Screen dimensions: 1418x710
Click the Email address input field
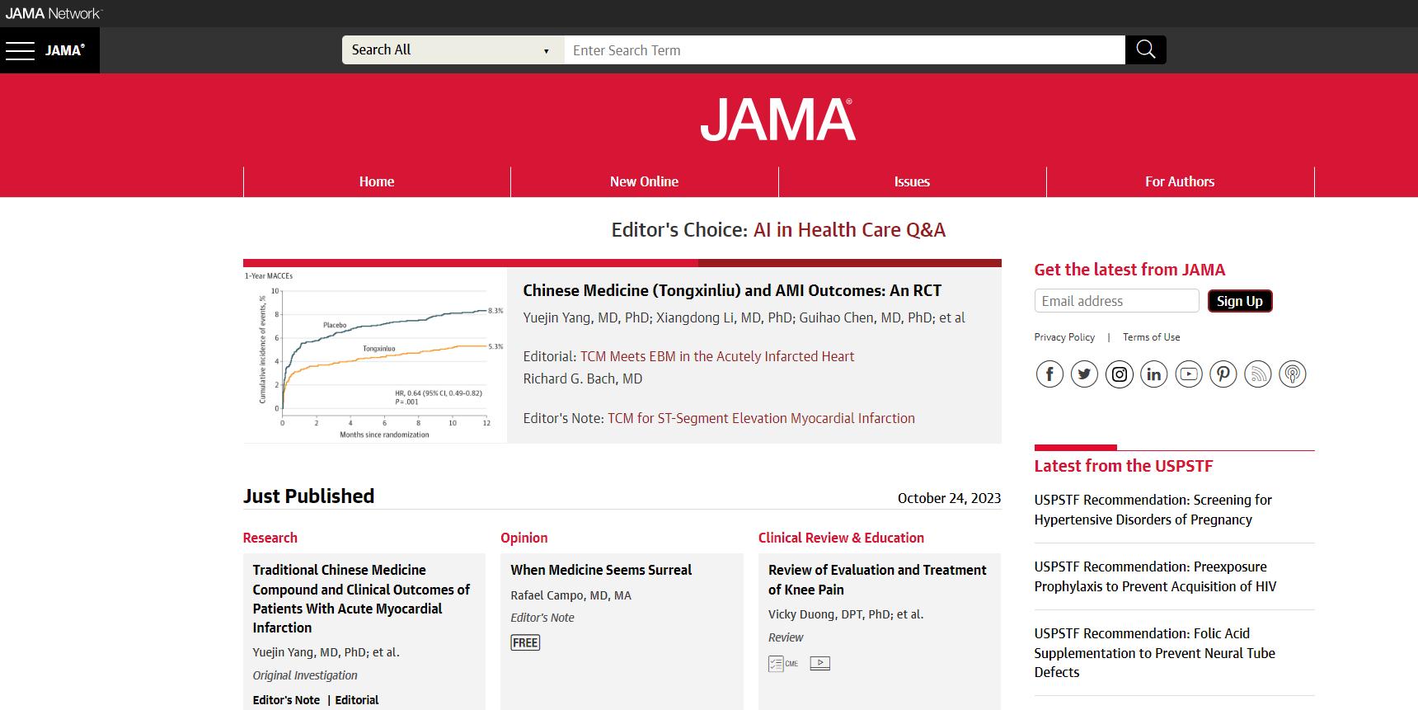point(1116,301)
